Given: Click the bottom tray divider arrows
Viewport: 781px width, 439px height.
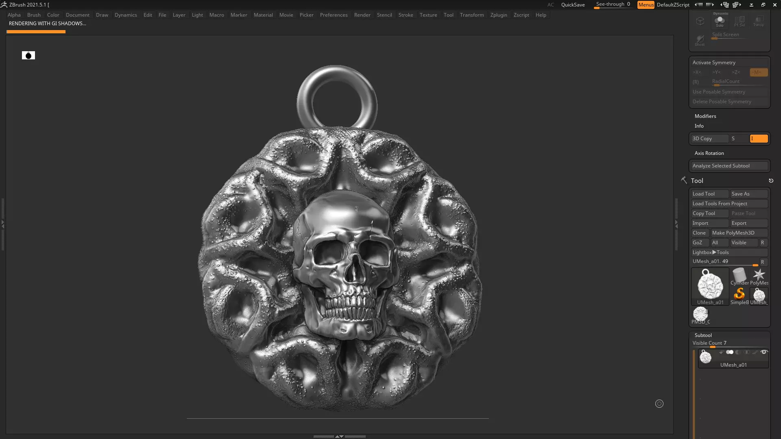Looking at the screenshot, I should click(339, 436).
